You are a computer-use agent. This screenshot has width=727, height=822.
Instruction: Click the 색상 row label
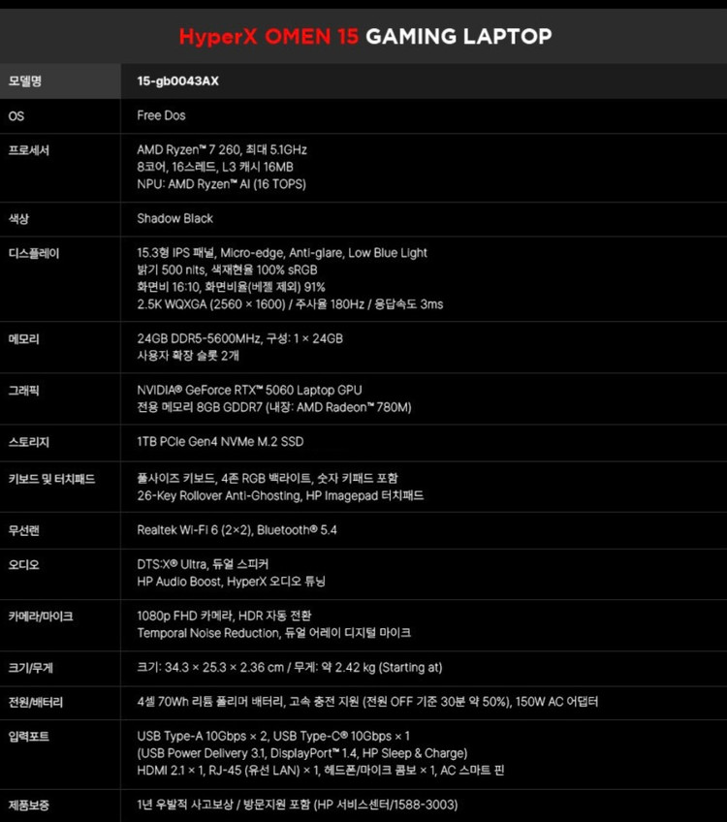tap(18, 219)
